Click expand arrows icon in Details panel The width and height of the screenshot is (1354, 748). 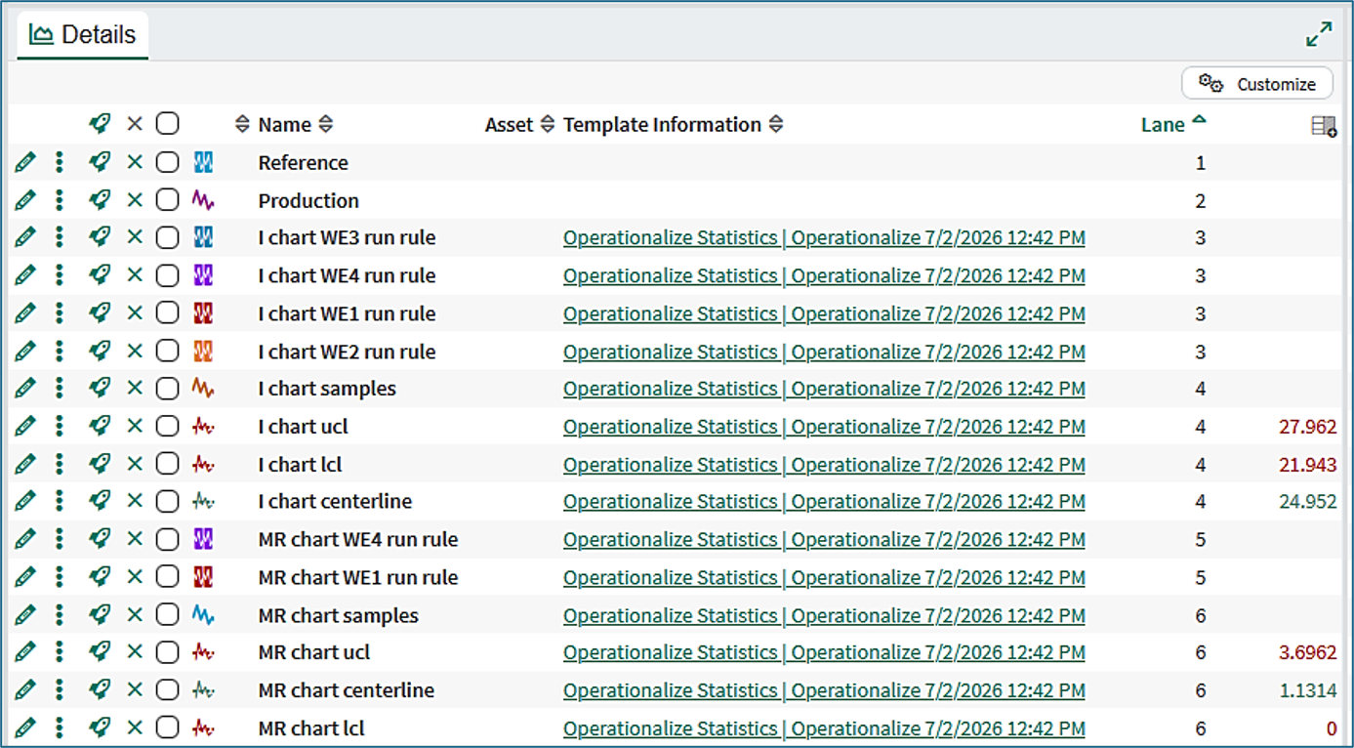click(1319, 34)
